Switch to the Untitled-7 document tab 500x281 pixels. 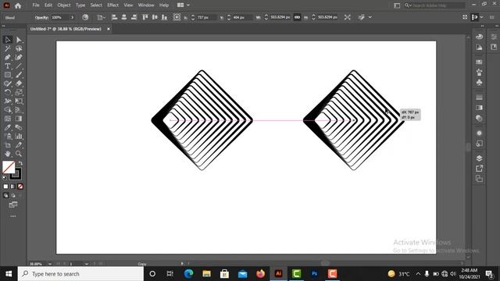[x=66, y=29]
